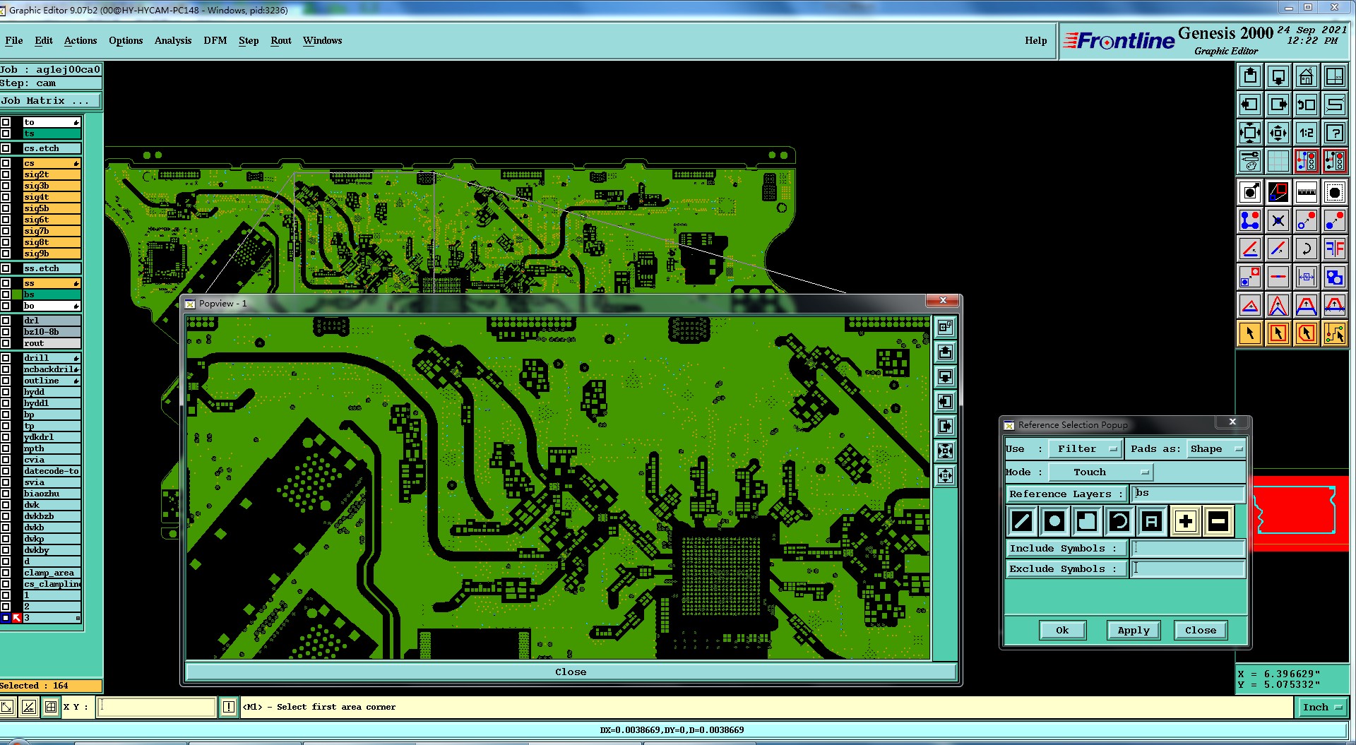Click Ok in Reference Selection Popup
Screen dimensions: 1356x745
click(1062, 631)
